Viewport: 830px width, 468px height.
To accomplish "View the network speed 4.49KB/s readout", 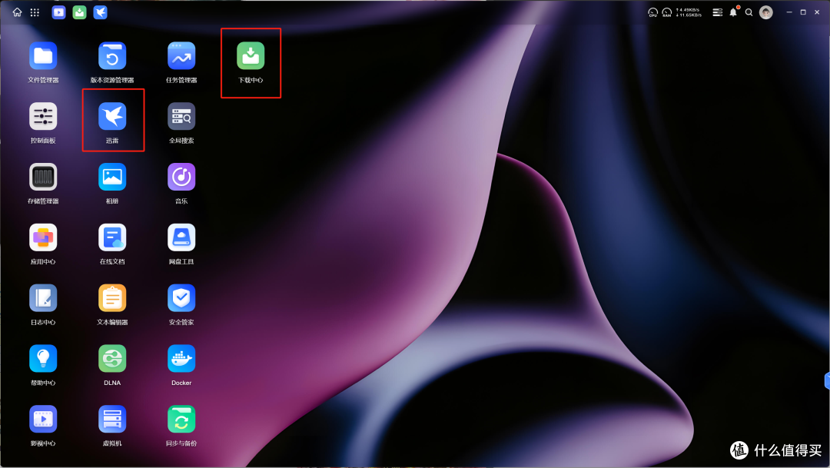I will point(688,9).
